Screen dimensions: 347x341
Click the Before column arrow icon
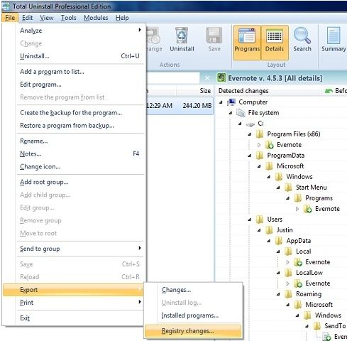point(329,91)
